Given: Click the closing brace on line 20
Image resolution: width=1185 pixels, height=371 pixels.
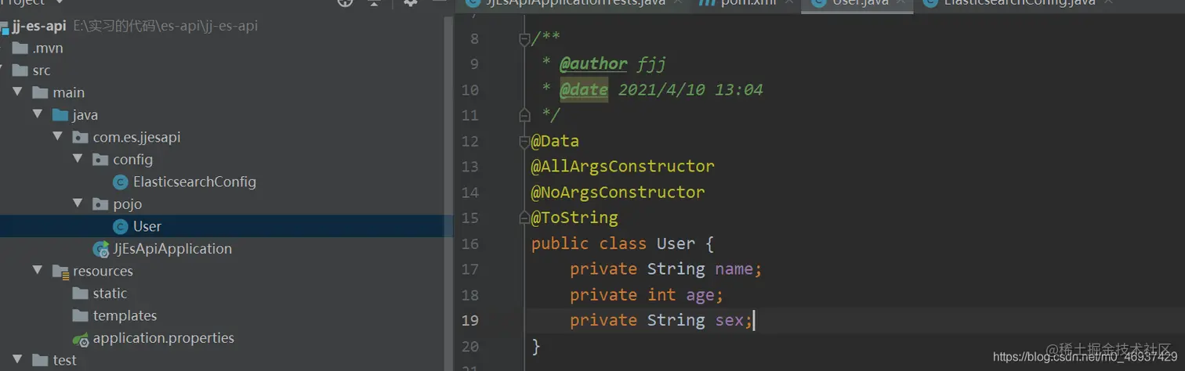Looking at the screenshot, I should pos(536,346).
